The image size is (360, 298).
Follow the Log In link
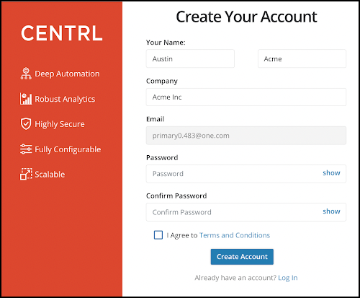coord(288,278)
